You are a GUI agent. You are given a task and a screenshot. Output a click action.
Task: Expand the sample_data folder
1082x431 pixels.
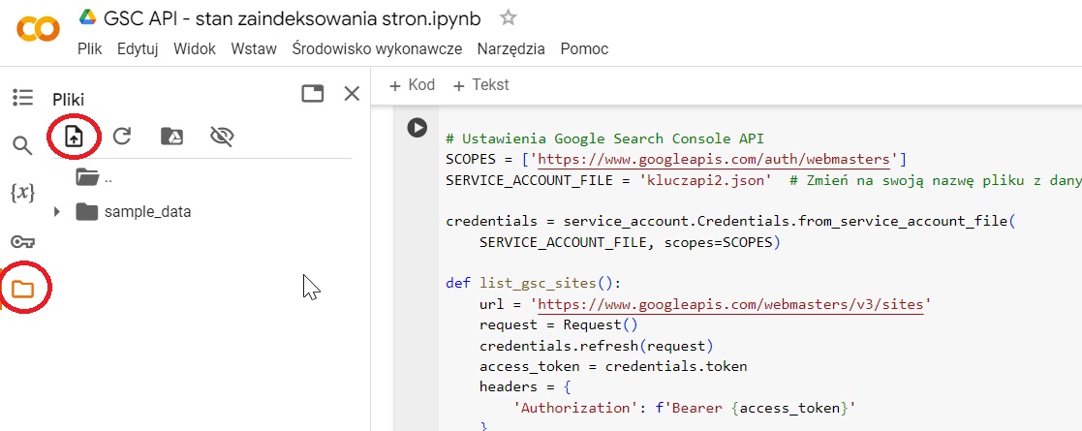point(58,212)
